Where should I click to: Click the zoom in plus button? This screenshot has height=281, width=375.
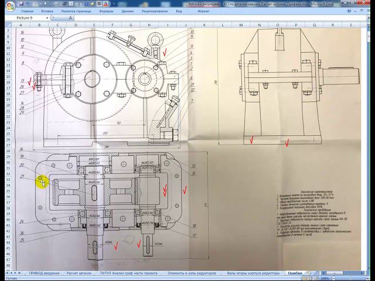(x=367, y=279)
